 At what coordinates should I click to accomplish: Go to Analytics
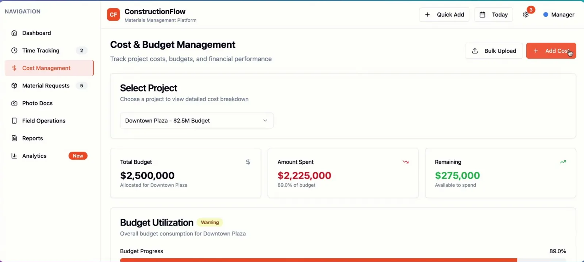pos(49,156)
